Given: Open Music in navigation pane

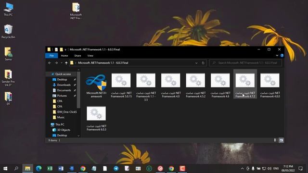Looking at the screenshot, I should pyautogui.click(x=61, y=117).
